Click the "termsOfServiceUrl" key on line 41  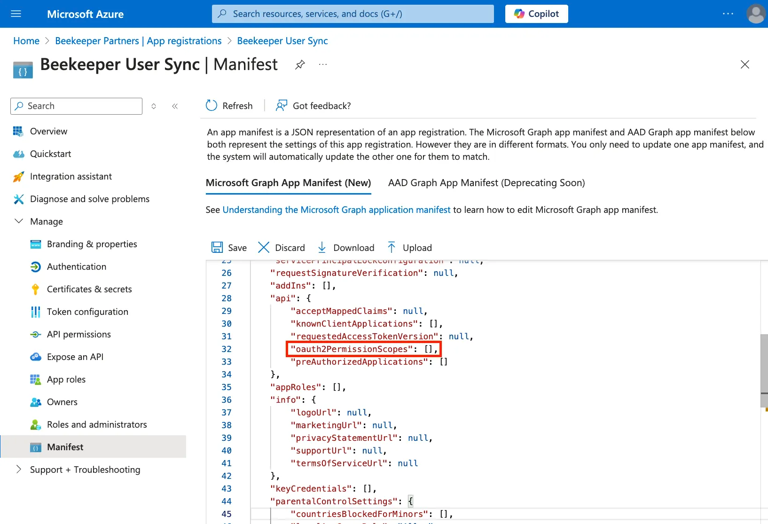pyautogui.click(x=339, y=463)
